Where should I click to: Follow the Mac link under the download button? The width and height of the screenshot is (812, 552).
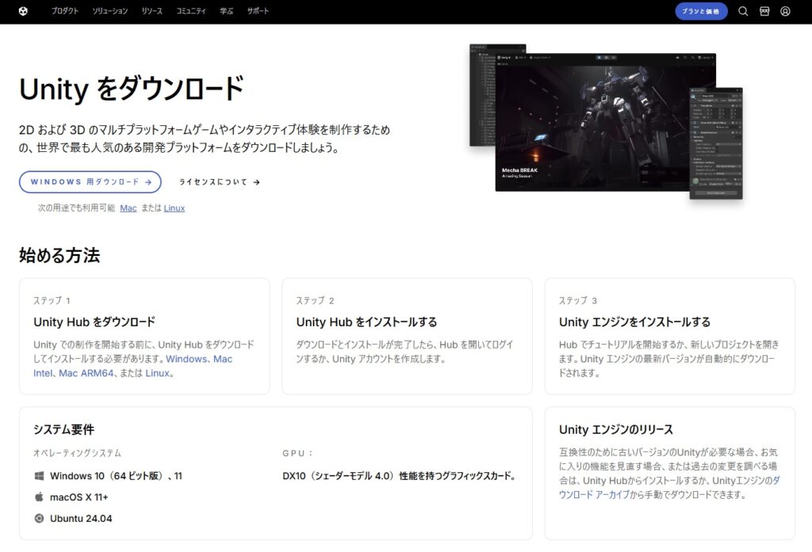pyautogui.click(x=128, y=208)
